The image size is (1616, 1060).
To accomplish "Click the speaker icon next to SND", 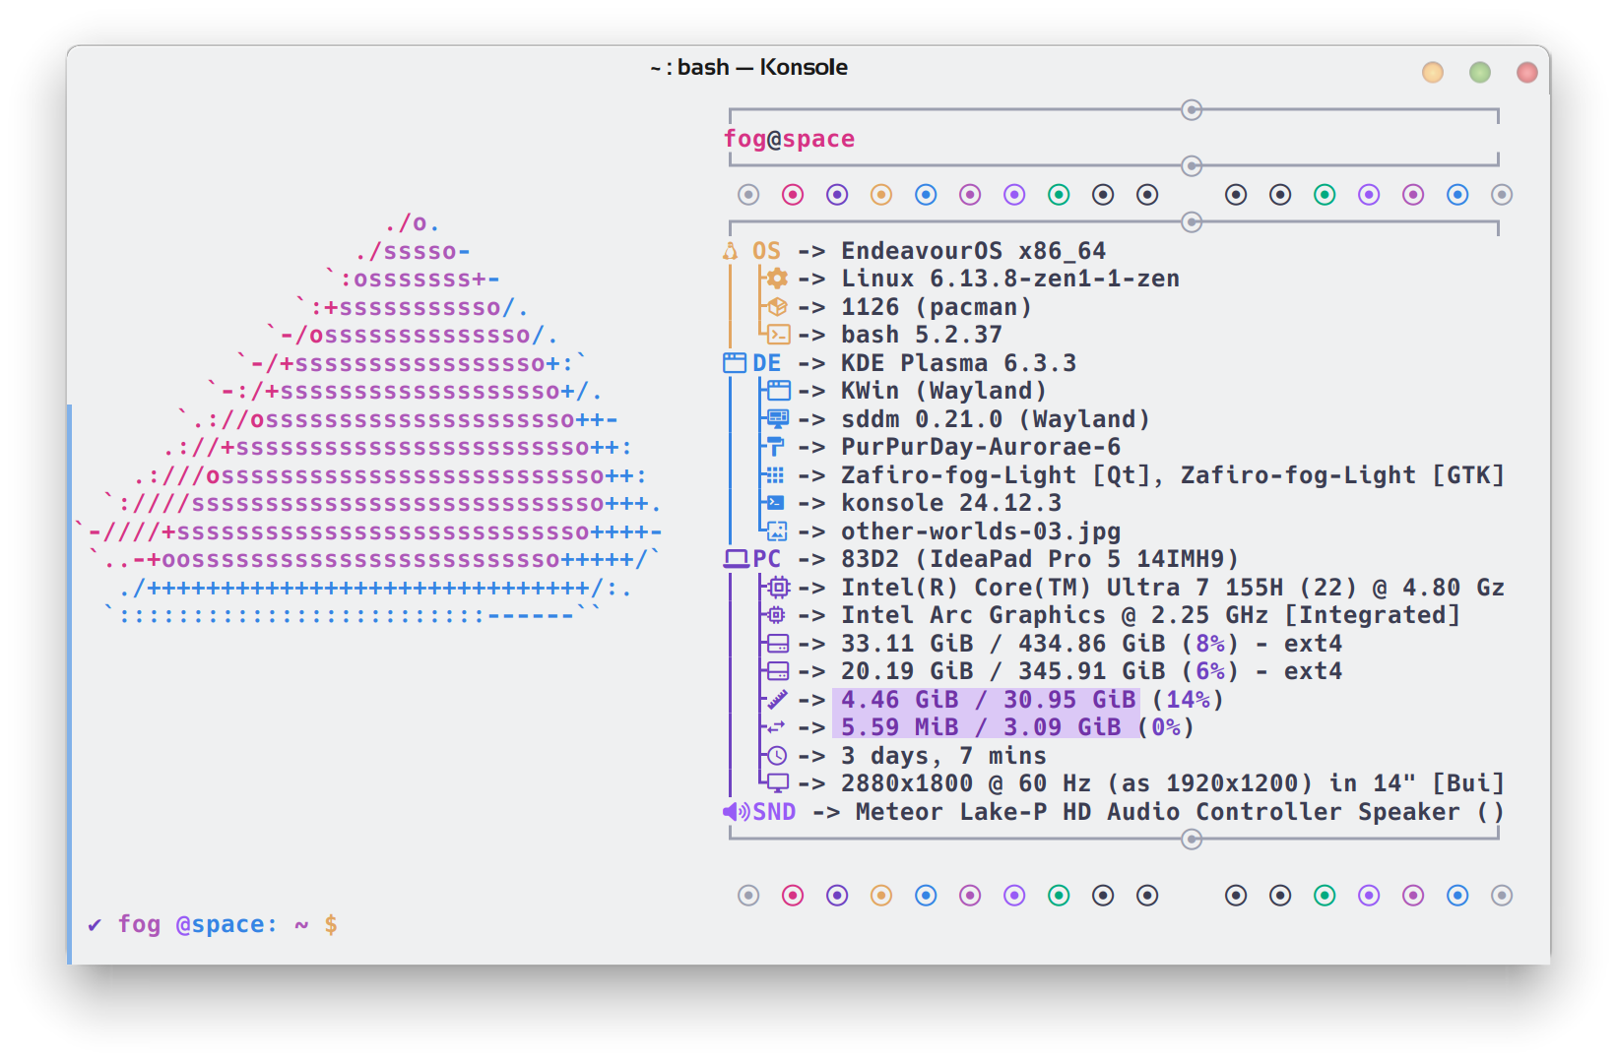I will click(x=736, y=812).
